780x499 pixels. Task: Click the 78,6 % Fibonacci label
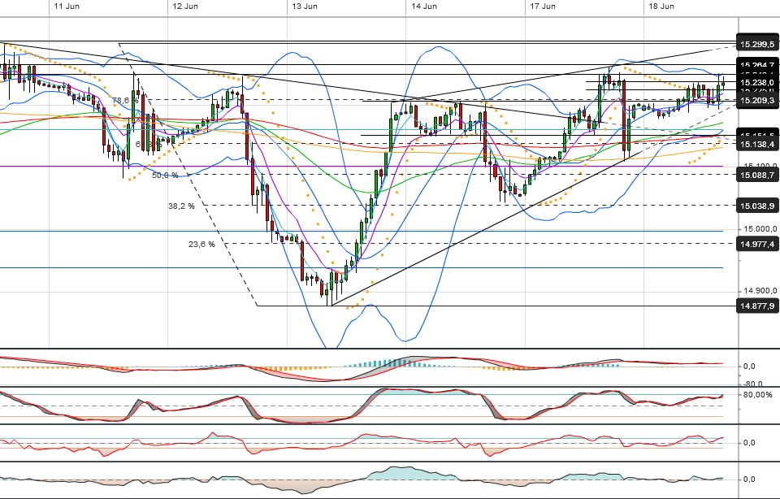coord(125,101)
